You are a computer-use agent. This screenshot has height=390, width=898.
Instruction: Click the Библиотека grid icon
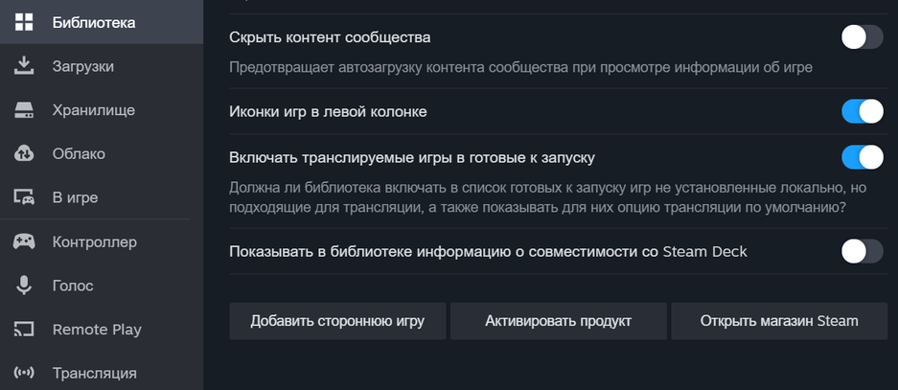[x=24, y=22]
